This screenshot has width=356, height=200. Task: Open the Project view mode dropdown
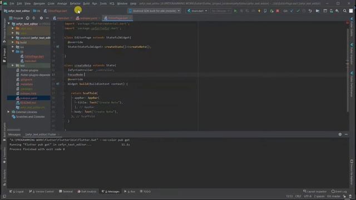pyautogui.click(x=16, y=18)
